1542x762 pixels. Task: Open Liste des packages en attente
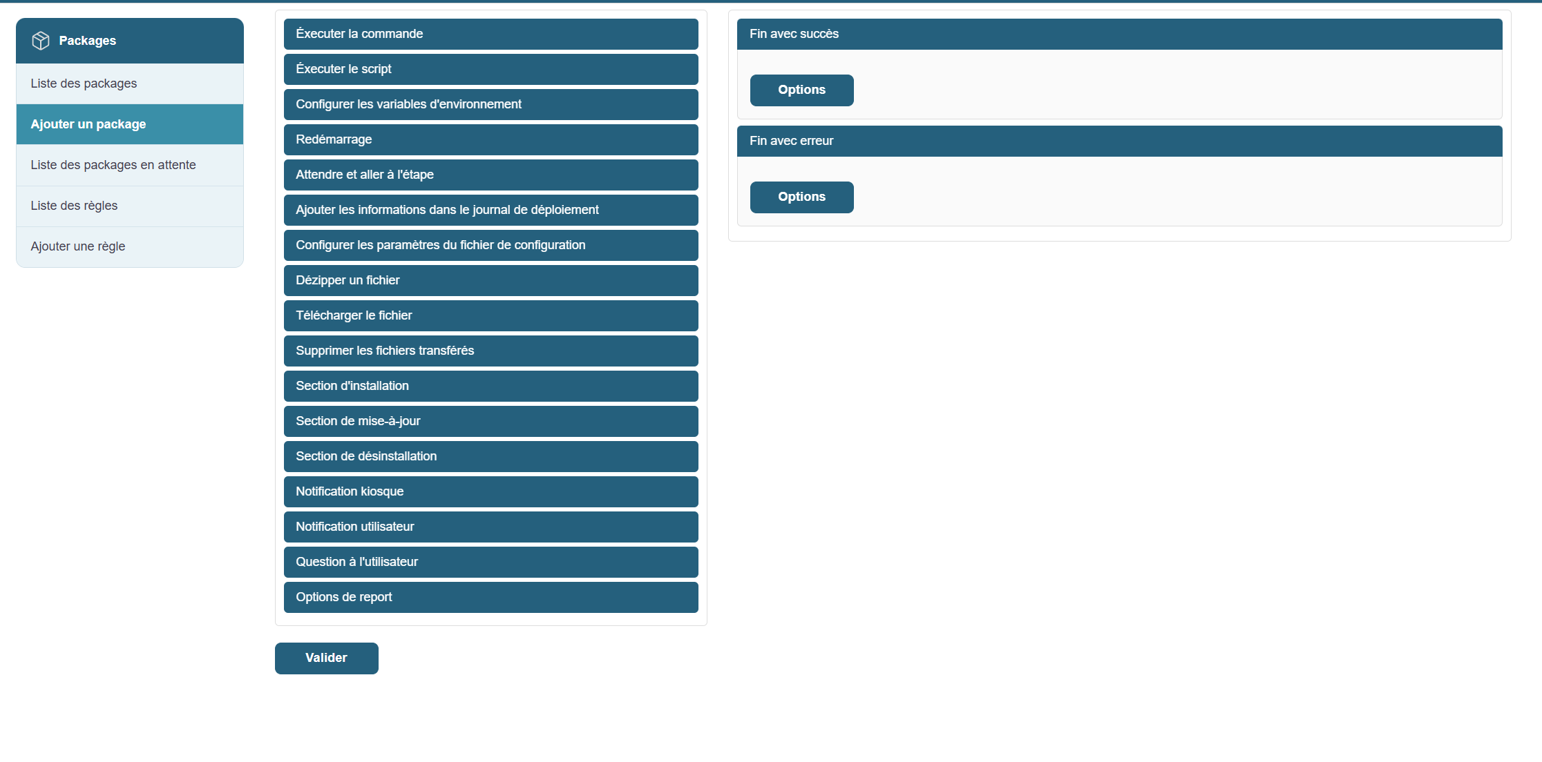pyautogui.click(x=113, y=165)
